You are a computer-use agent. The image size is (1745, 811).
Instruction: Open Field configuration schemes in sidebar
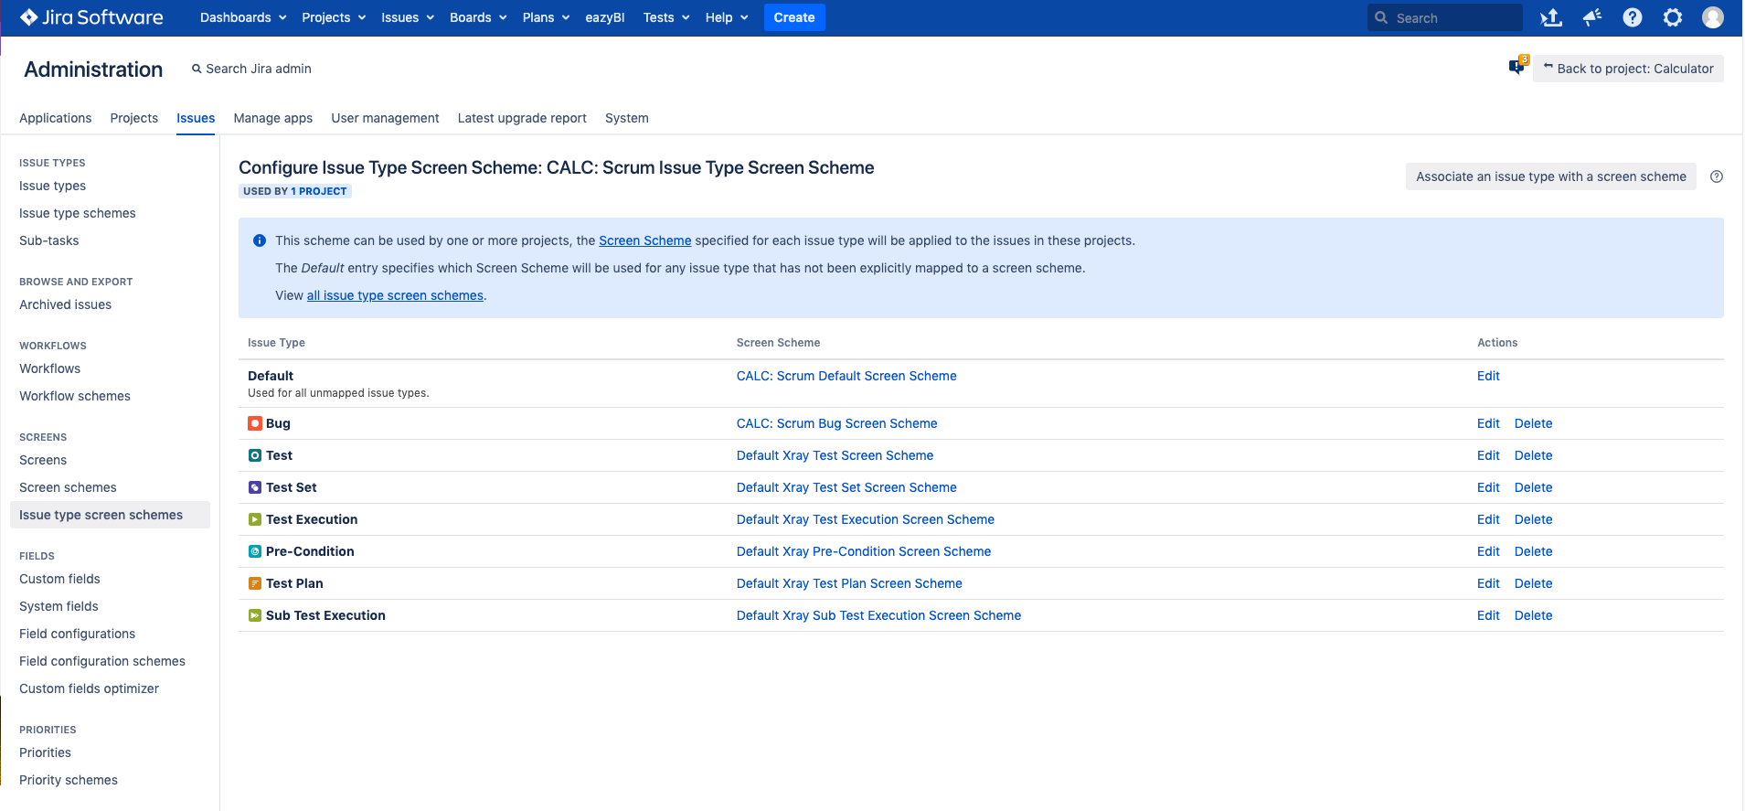click(102, 661)
